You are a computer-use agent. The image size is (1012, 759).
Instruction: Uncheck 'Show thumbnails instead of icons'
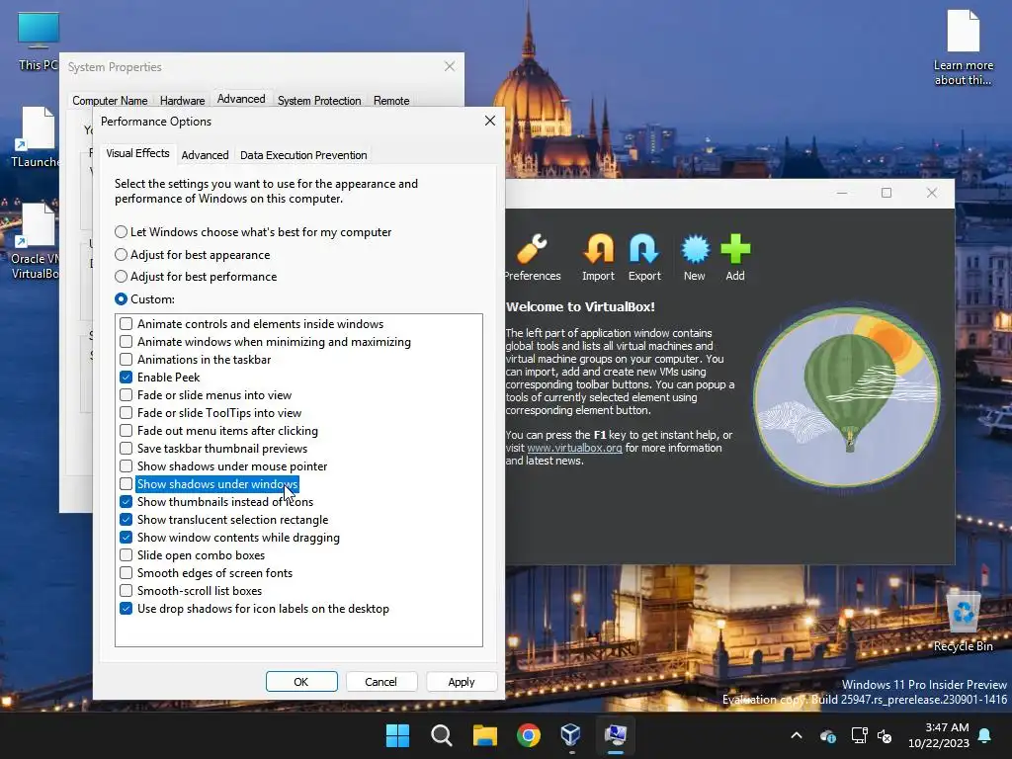click(126, 501)
